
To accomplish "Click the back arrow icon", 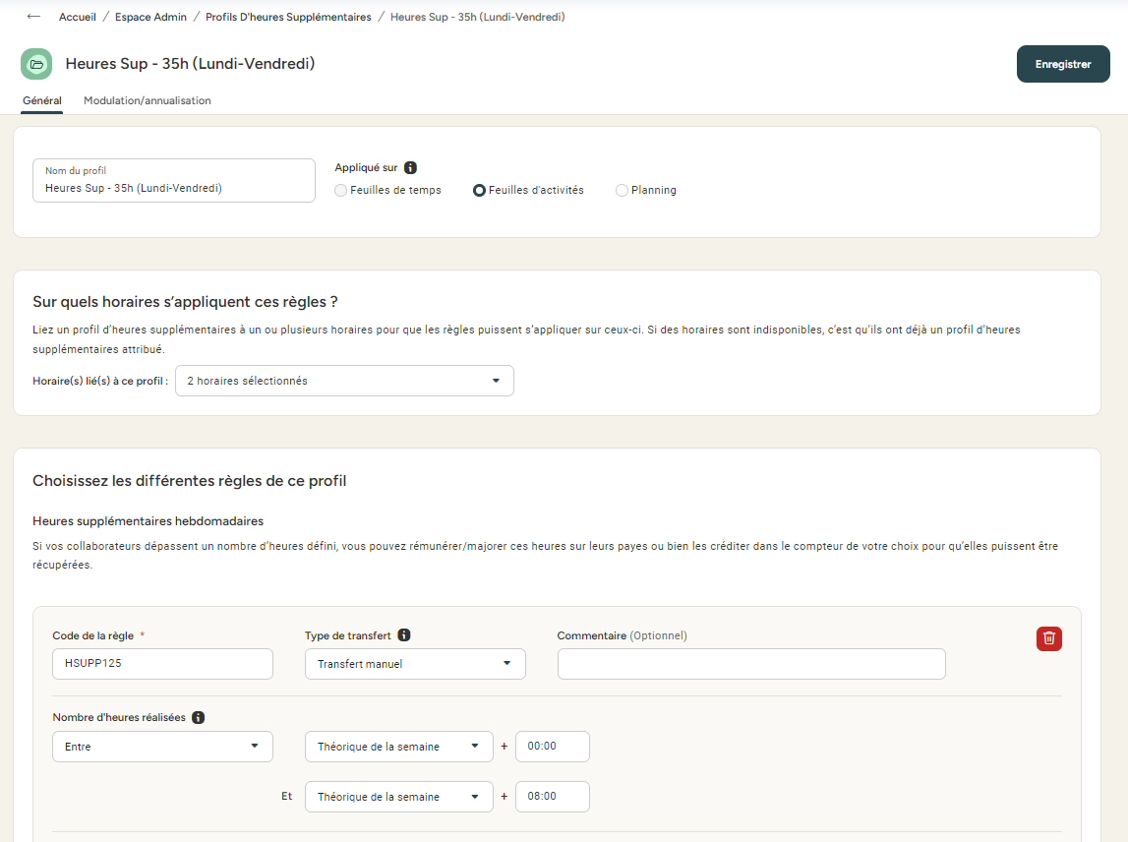I will (33, 17).
